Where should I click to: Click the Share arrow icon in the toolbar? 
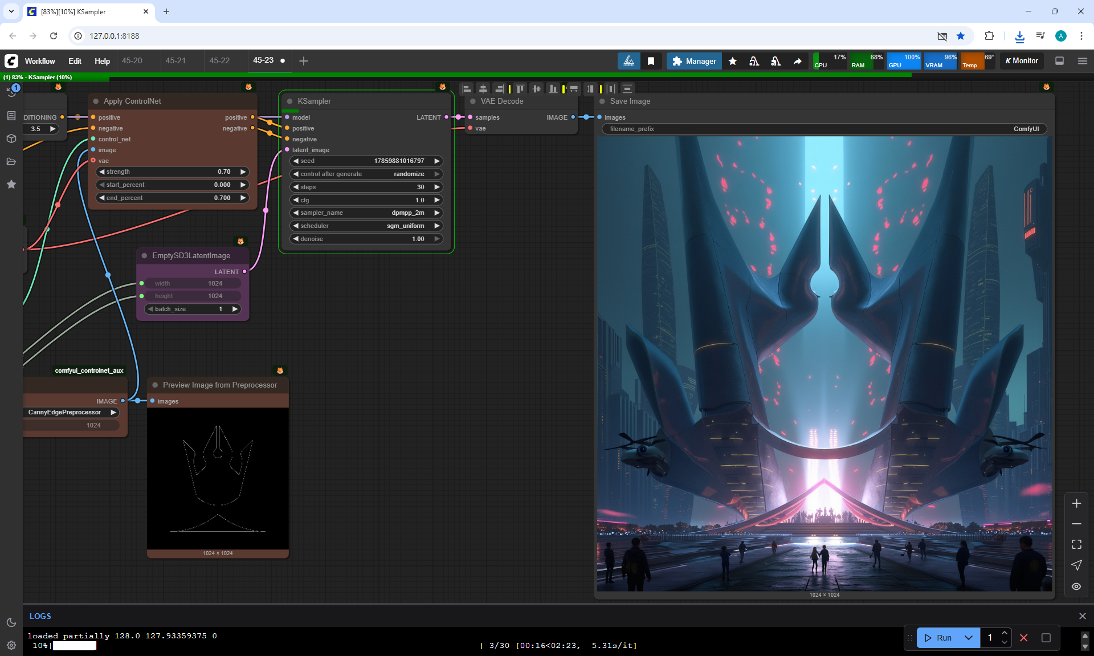pos(797,61)
